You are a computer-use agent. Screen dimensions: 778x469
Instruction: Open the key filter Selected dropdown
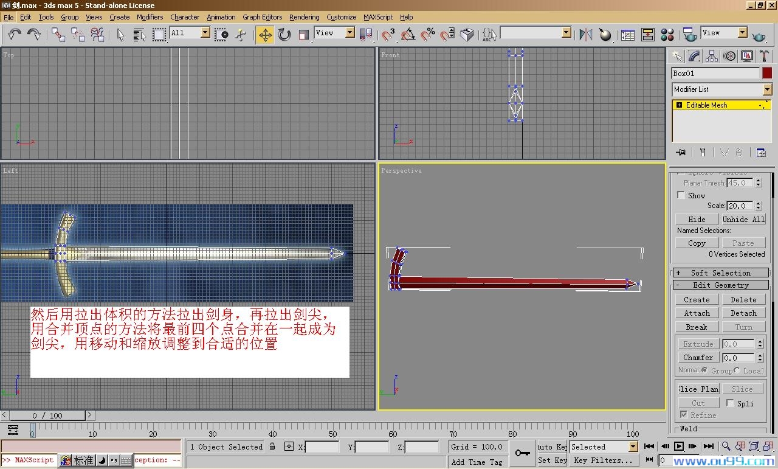pyautogui.click(x=604, y=446)
